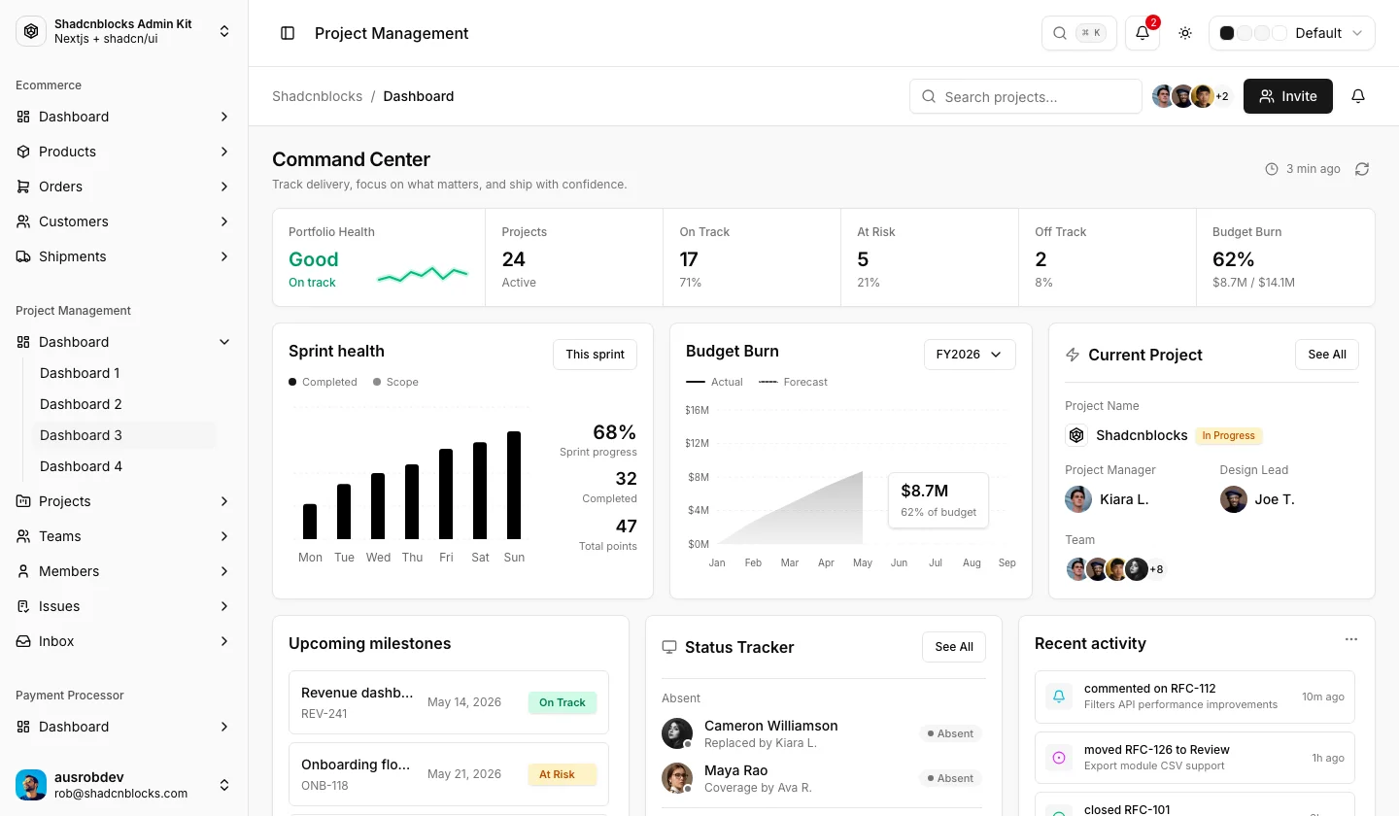This screenshot has width=1399, height=816.
Task: Toggle the light/dark theme sun icon
Action: tap(1185, 33)
